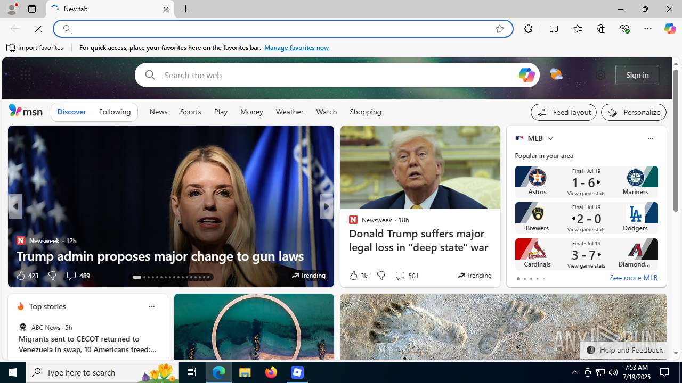
Task: Open Settings and more menu
Action: tap(647, 29)
